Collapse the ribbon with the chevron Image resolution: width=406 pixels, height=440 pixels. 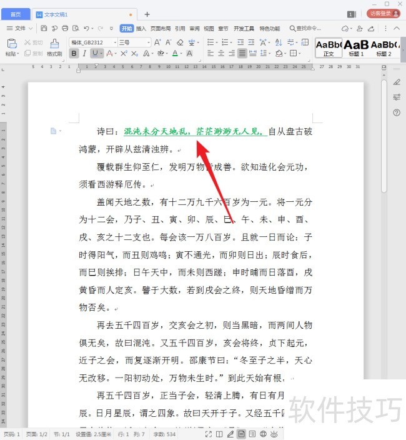point(397,28)
